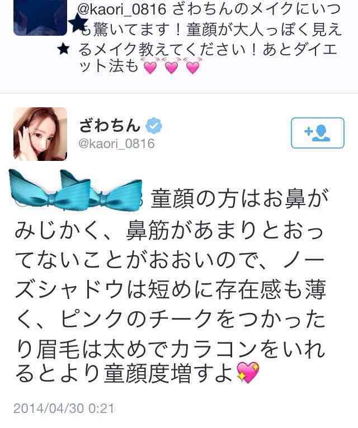The width and height of the screenshot is (358, 428).
Task: Click the blue verified badge beside ざわちん
Action: 154,126
